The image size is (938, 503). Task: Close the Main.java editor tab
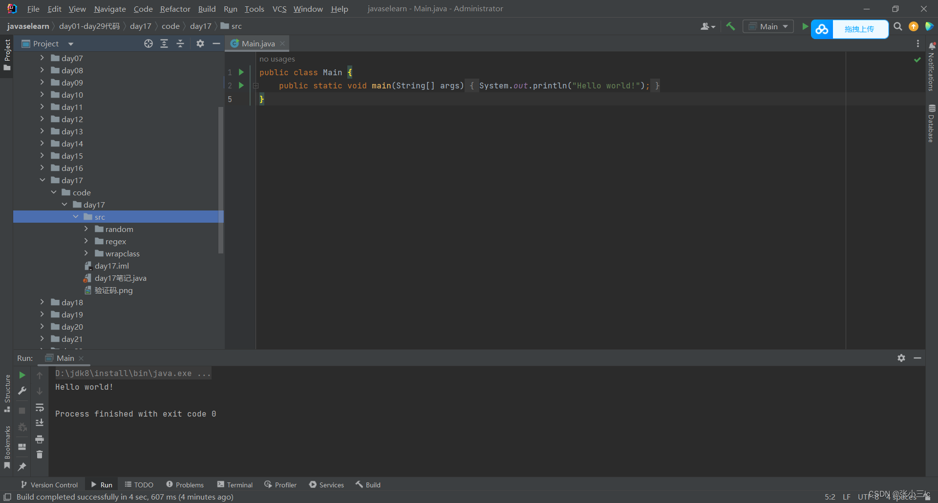pos(282,43)
